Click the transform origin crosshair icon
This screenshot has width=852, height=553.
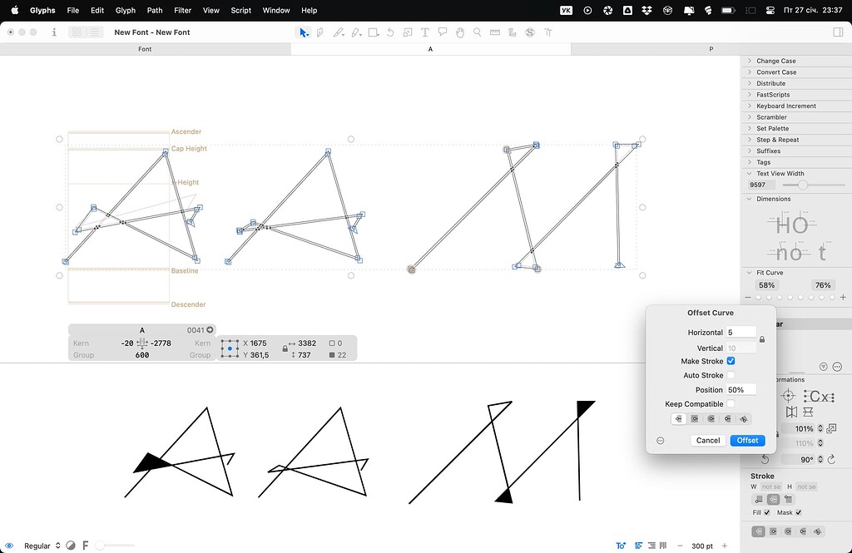(788, 396)
